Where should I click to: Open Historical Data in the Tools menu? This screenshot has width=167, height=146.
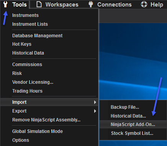(x=28, y=53)
